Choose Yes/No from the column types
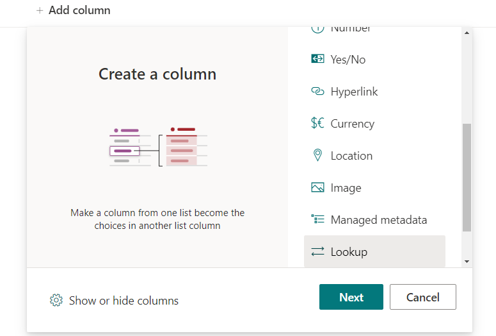496x336 pixels. click(348, 60)
